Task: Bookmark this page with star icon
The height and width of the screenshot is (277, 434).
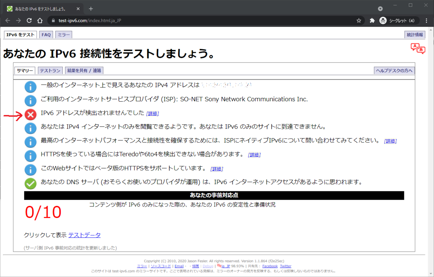Action: click(358, 21)
